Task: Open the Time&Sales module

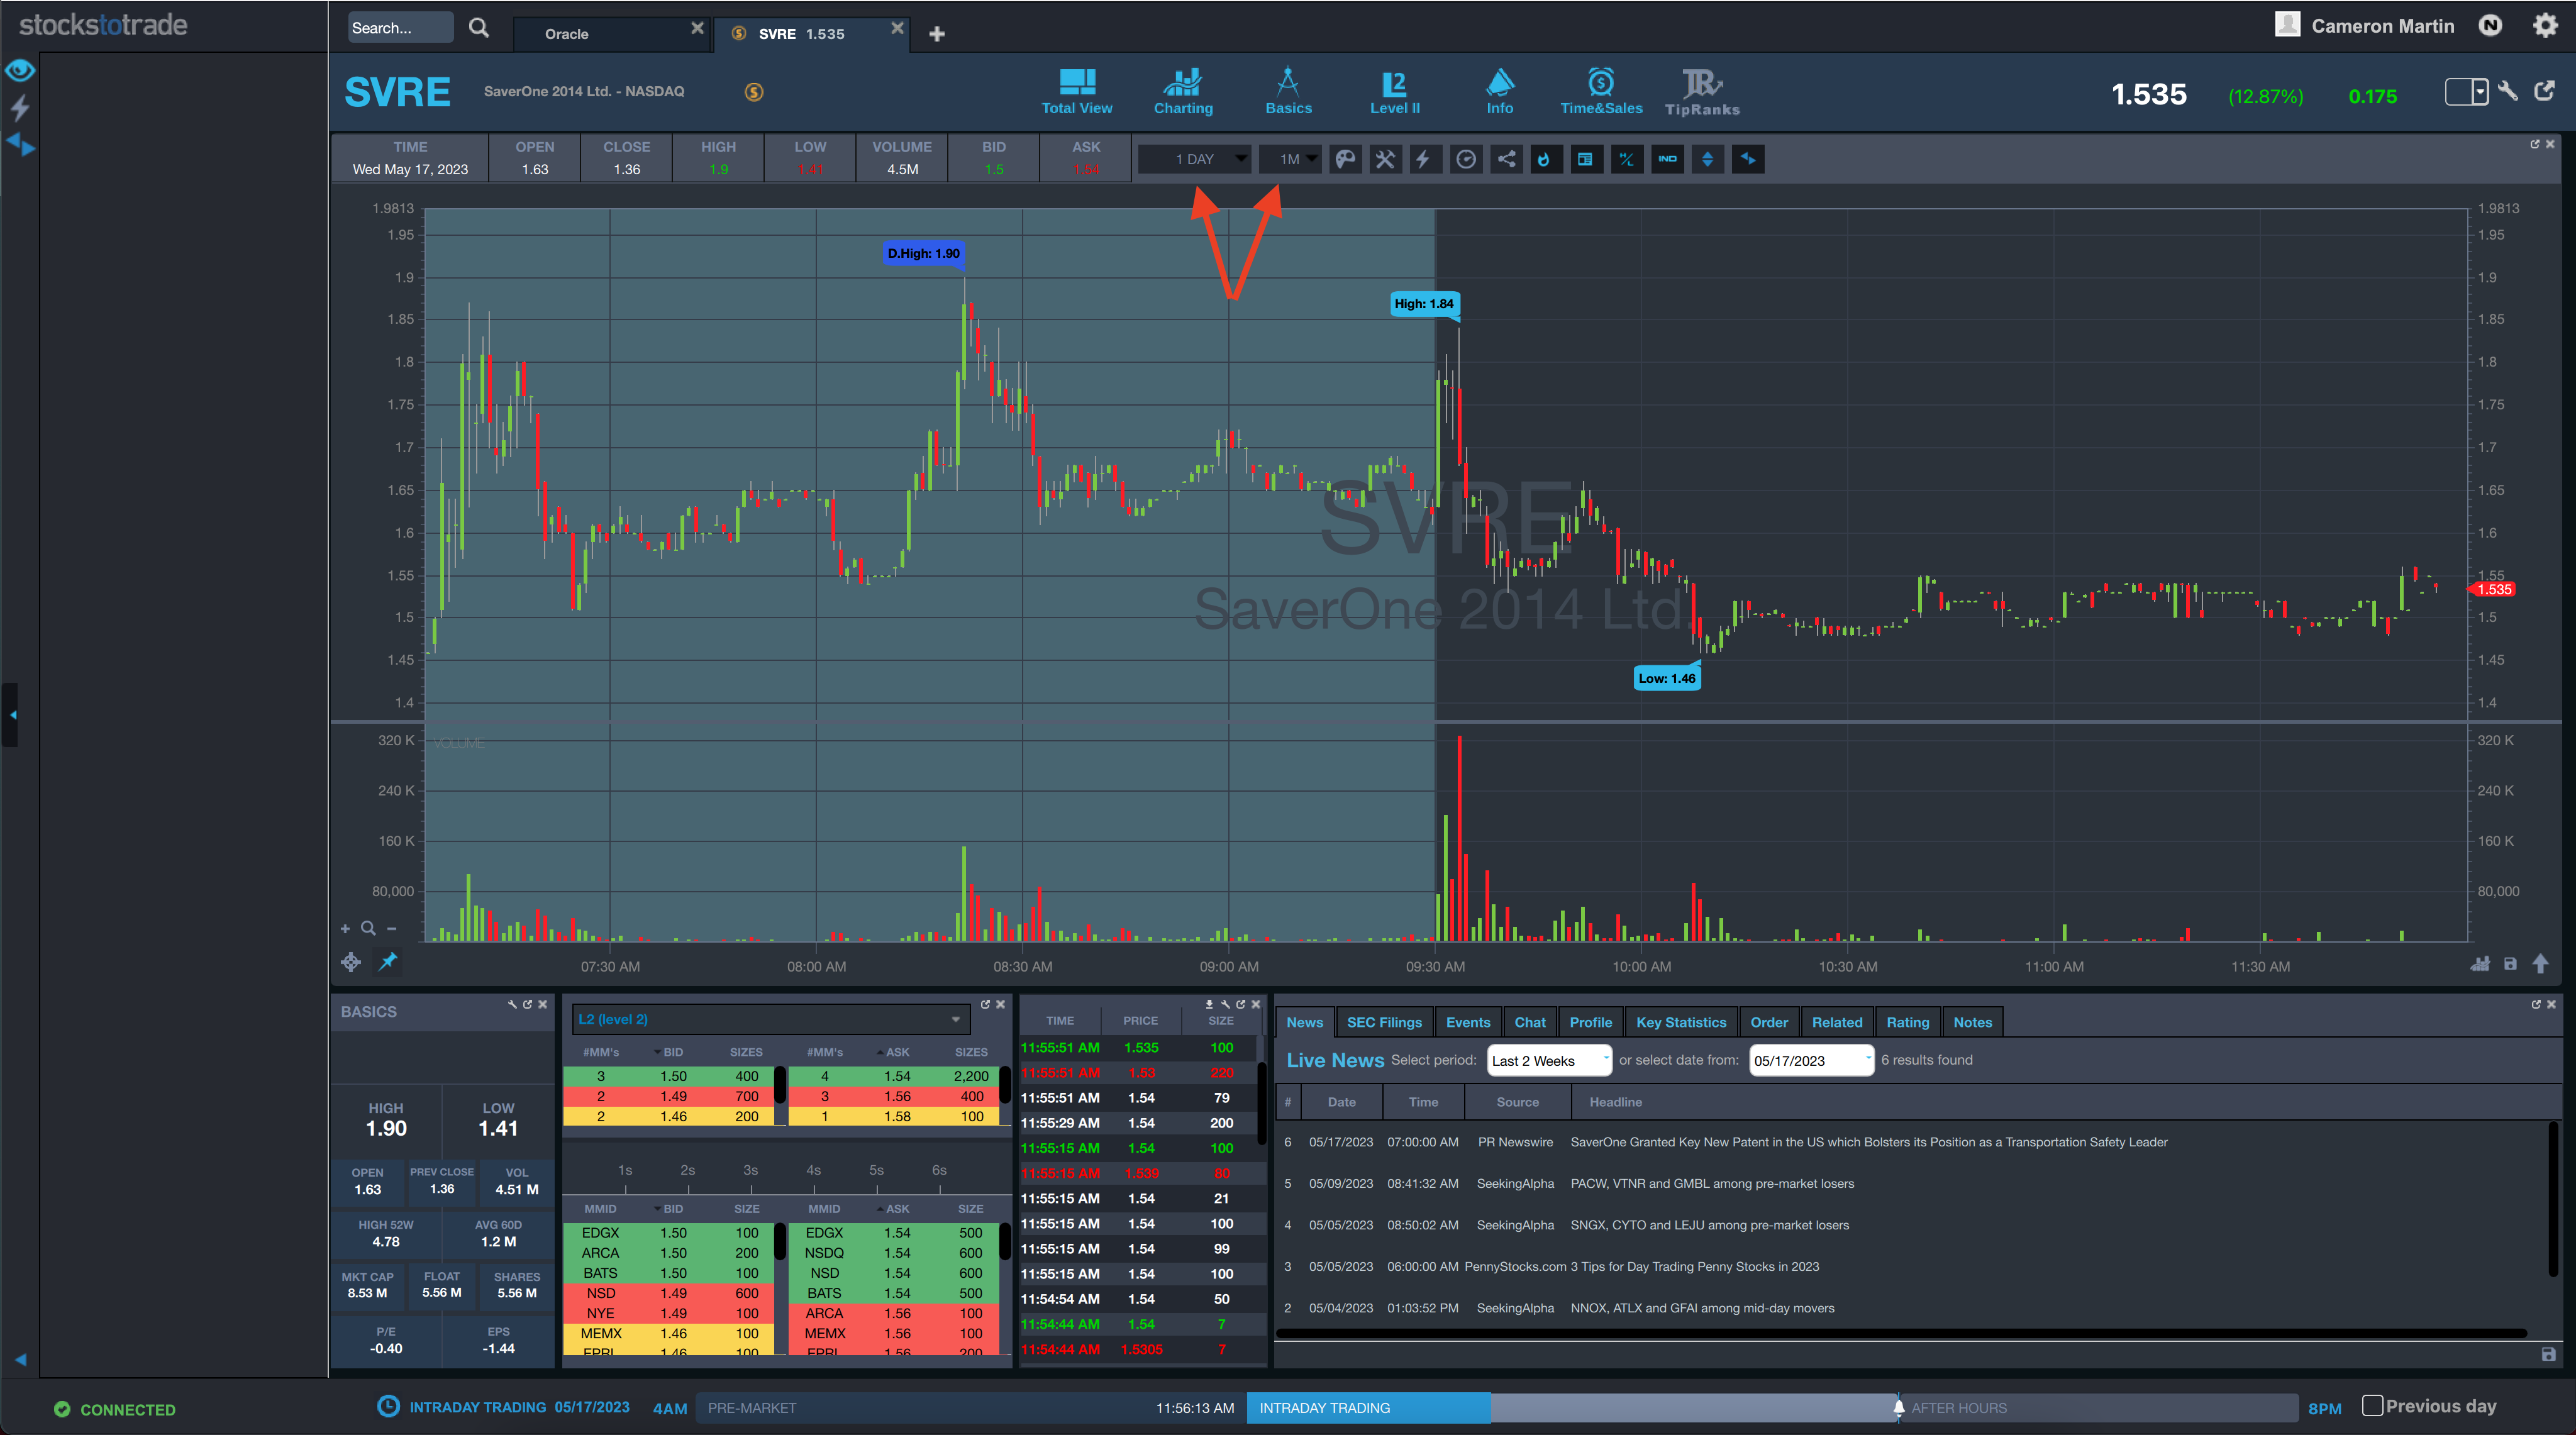Action: (1601, 92)
